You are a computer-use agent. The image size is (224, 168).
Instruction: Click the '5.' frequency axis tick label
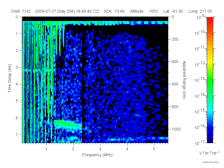coord(155,149)
